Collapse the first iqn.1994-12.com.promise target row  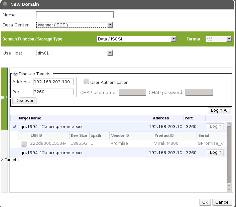click(x=14, y=126)
